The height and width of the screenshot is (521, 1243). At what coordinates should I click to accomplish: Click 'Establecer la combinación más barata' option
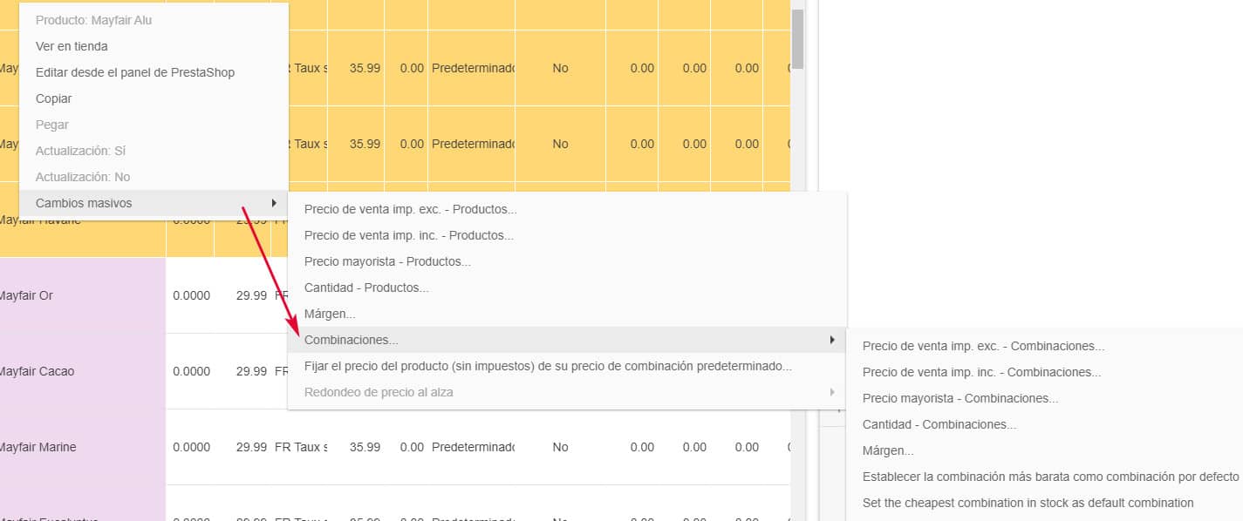(1050, 477)
